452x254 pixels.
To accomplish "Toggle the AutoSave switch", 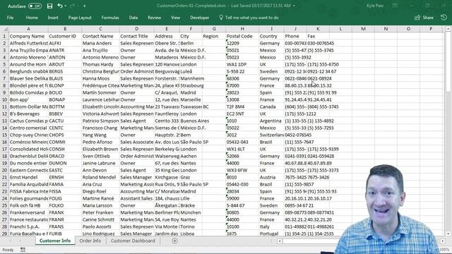I will tap(35, 6).
